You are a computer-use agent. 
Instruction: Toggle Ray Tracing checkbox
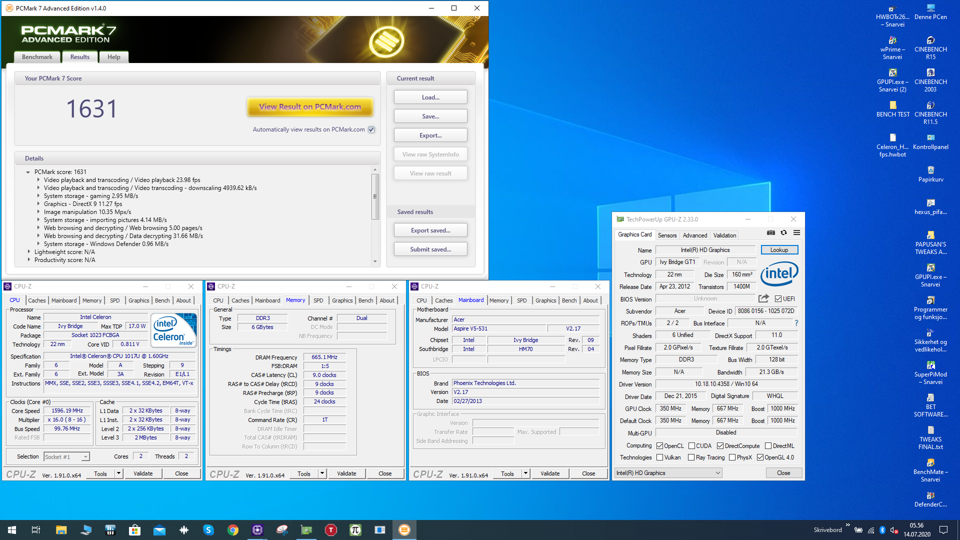pyautogui.click(x=691, y=457)
